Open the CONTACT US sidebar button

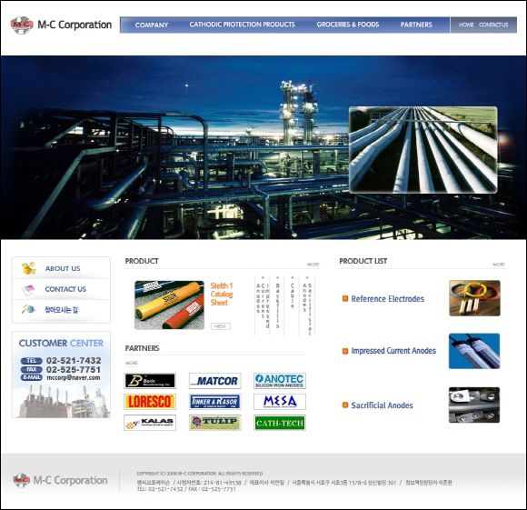(61, 289)
